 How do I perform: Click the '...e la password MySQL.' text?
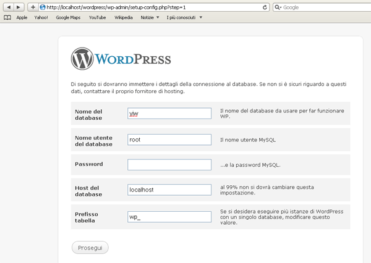[x=250, y=165]
